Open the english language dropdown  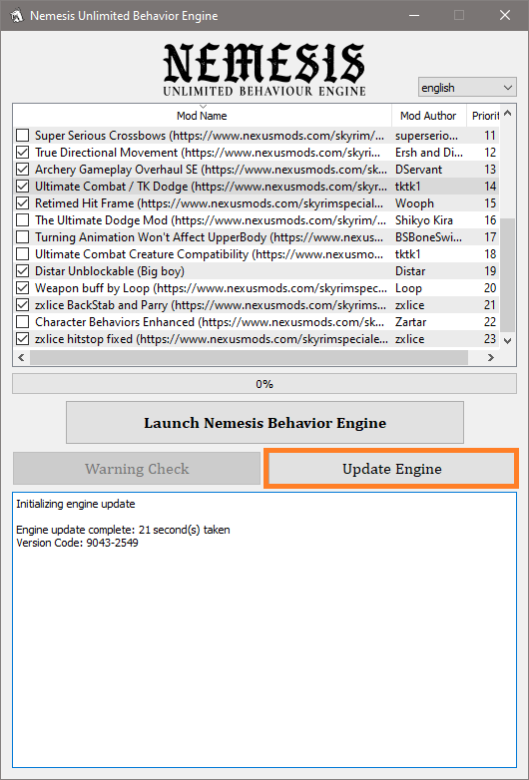pyautogui.click(x=467, y=88)
